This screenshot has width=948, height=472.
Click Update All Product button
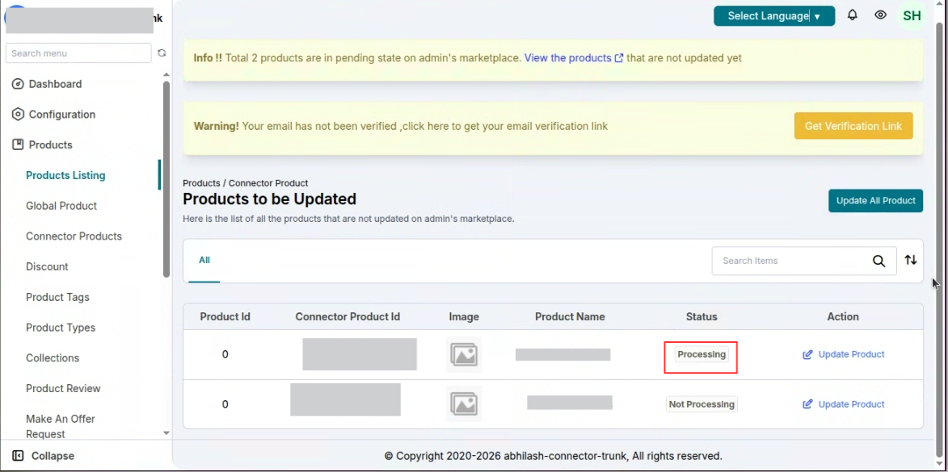[875, 200]
